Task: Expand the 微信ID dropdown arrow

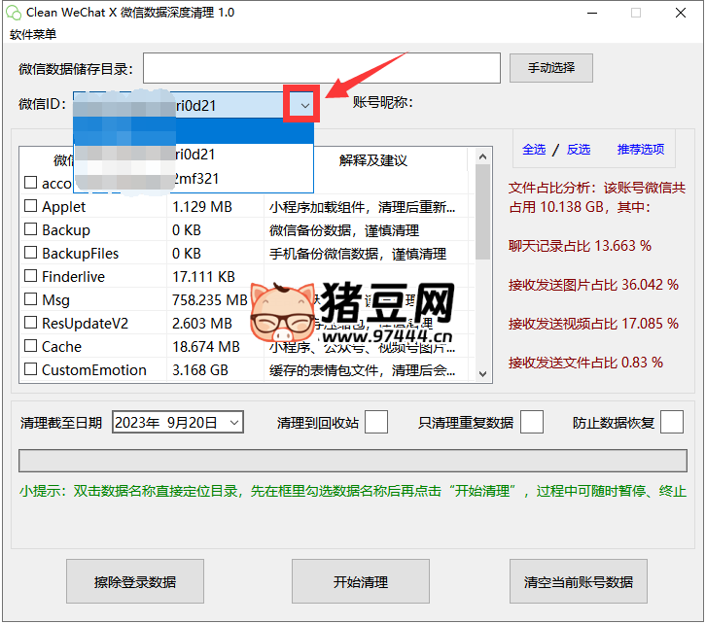Action: pos(304,105)
